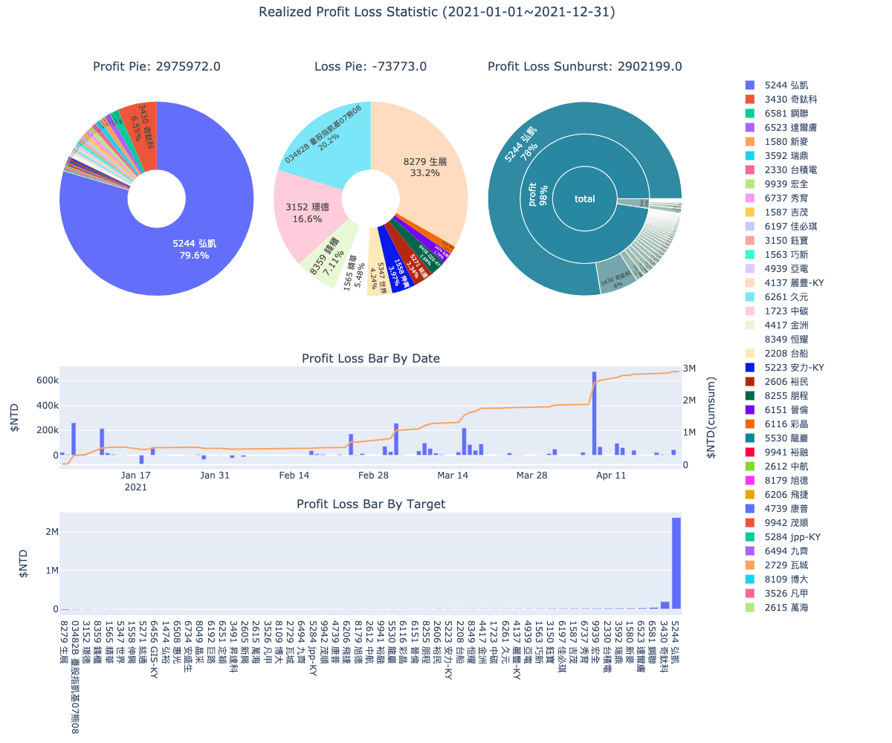
Task: Click tallest bar in Profit Loss By Date
Action: tap(594, 413)
